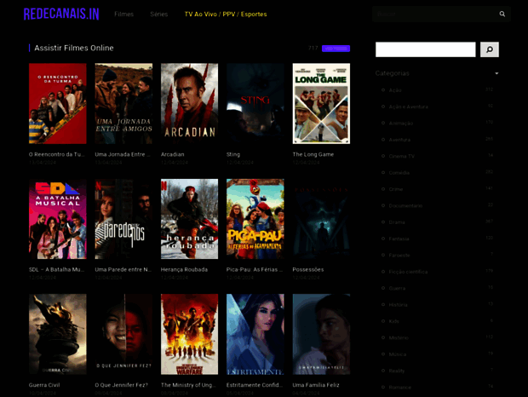Click Uma Família Feliz title link
The width and height of the screenshot is (528, 397).
tap(316, 385)
